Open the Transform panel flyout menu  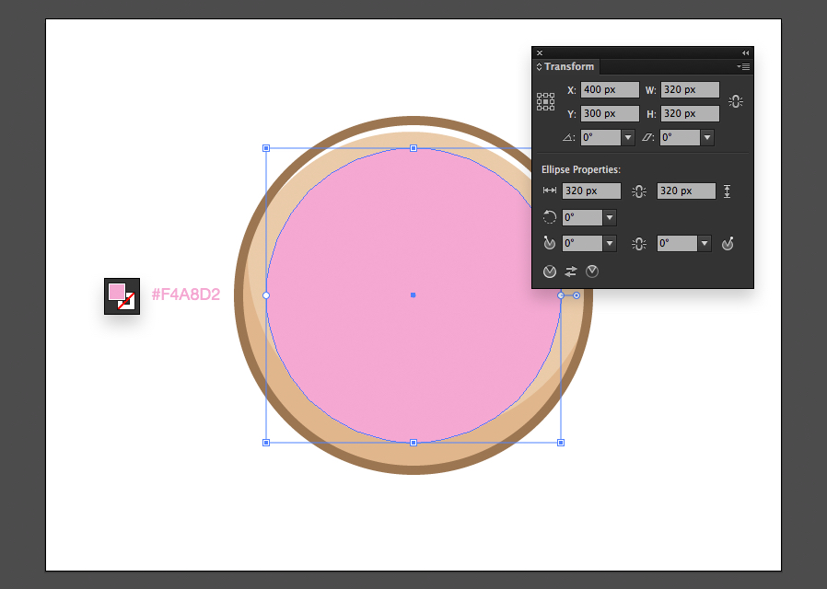pyautogui.click(x=743, y=66)
